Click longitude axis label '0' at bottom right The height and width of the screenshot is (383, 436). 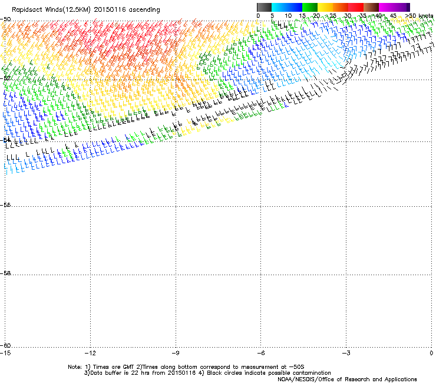(x=431, y=353)
